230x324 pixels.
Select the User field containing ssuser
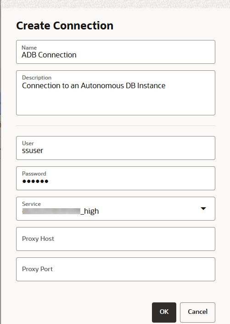click(x=116, y=148)
